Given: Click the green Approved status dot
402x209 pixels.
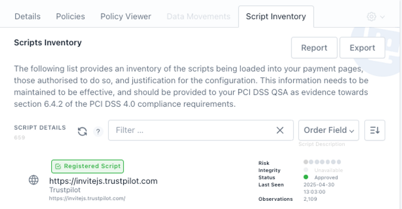Looking at the screenshot, I should point(306,177).
